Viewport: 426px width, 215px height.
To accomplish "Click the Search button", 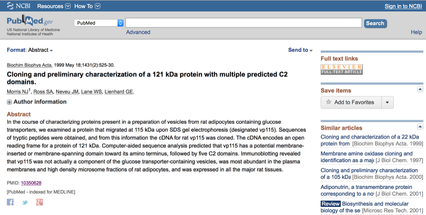I will (x=375, y=23).
